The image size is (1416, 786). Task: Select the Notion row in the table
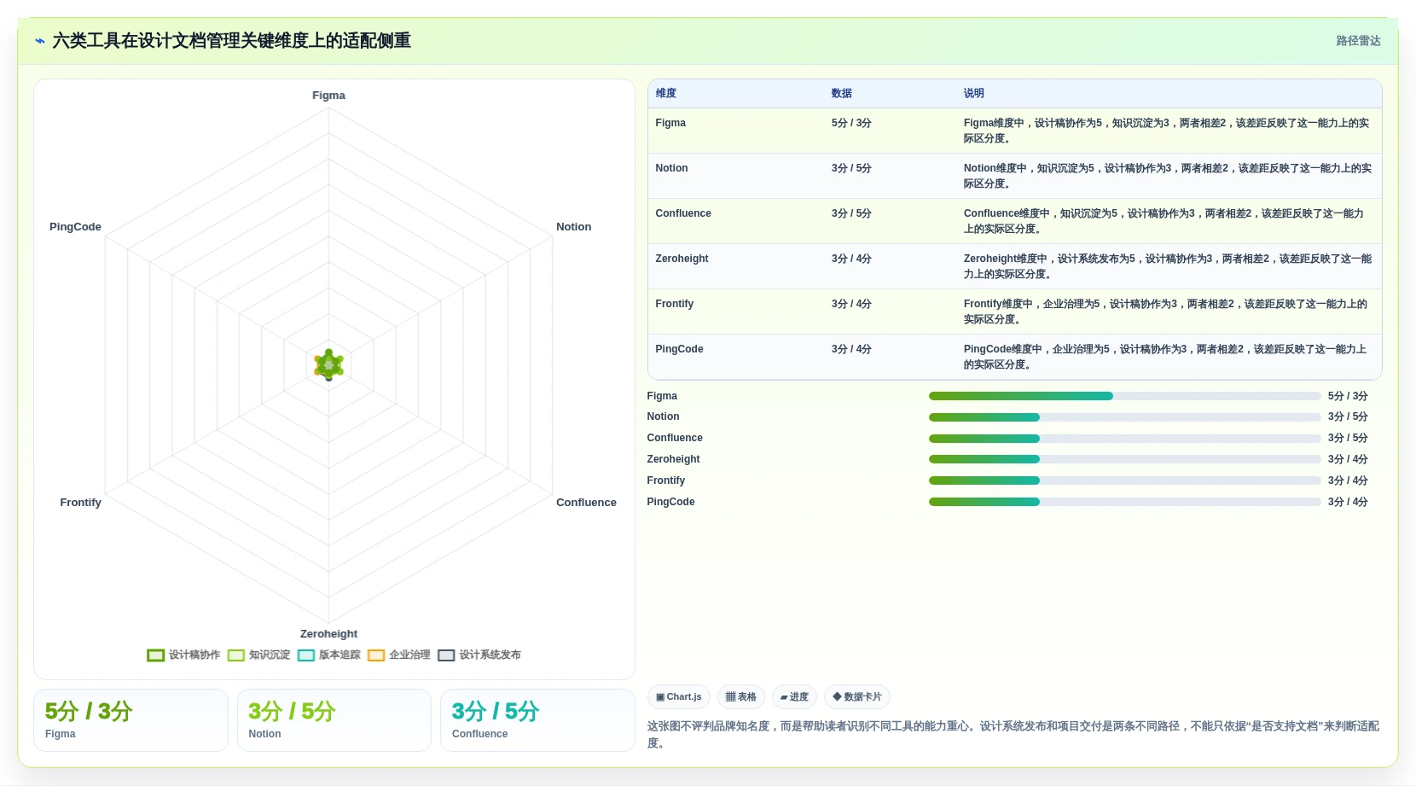point(1015,176)
